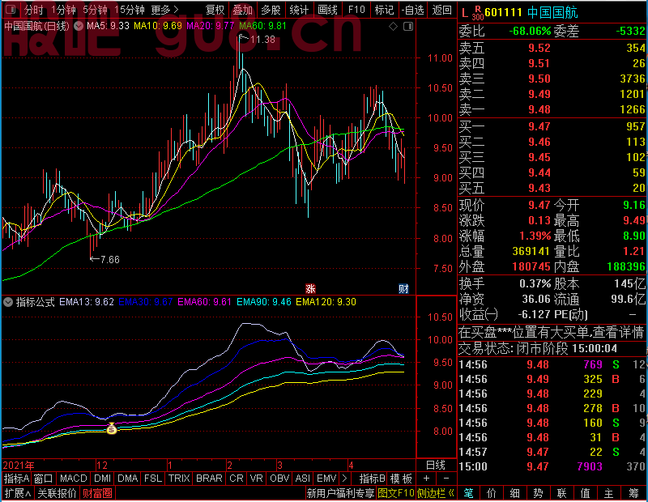Open the 窗口 window option
Screen dimensions: 648x502
point(43,479)
